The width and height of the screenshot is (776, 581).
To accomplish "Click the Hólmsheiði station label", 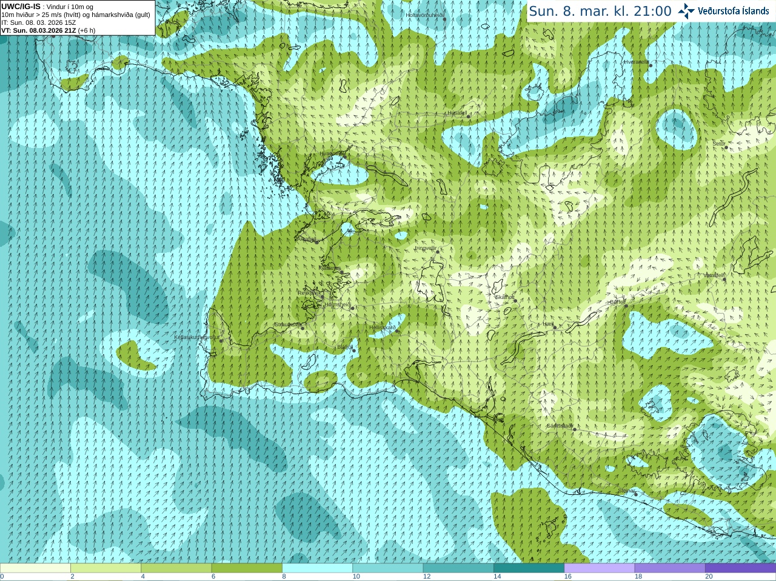I will [338, 304].
